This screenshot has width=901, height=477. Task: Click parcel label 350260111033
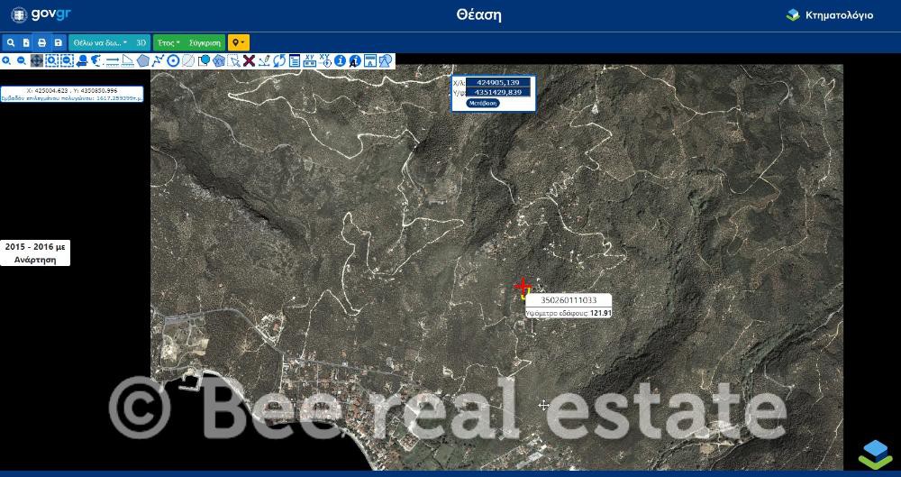click(x=569, y=299)
